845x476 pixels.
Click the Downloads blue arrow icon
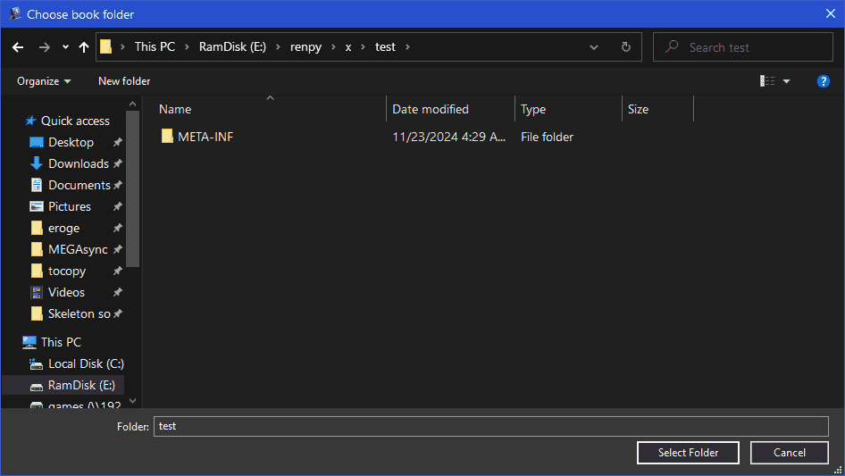(x=36, y=163)
